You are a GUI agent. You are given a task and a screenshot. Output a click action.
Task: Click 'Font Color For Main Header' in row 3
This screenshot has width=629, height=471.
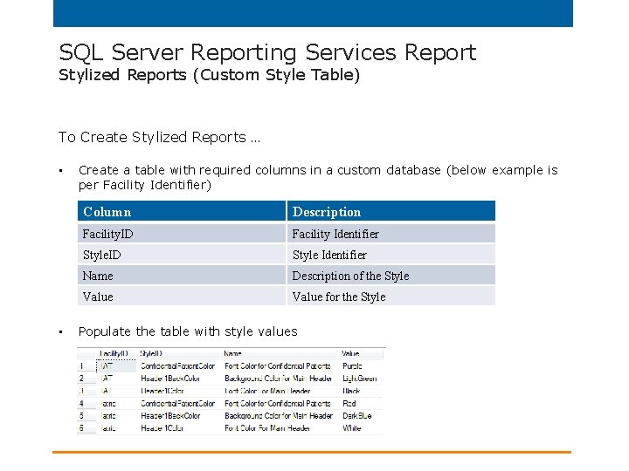(267, 391)
